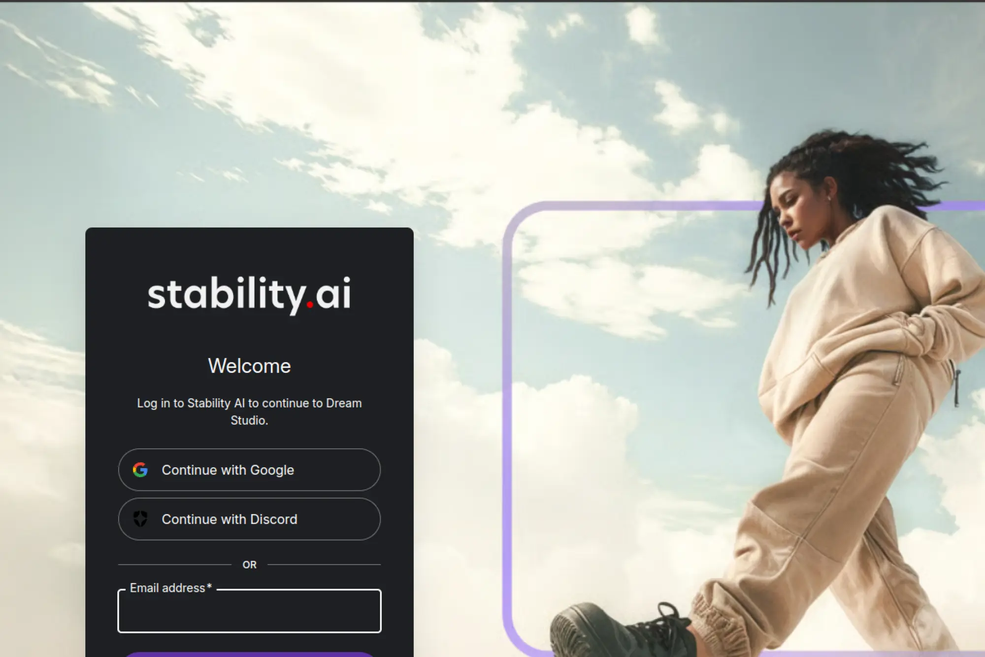Image resolution: width=985 pixels, height=657 pixels.
Task: Click the Google G logo icon
Action: coord(140,470)
